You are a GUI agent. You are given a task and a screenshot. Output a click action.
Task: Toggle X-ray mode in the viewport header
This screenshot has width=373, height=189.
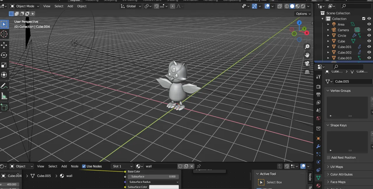tap(280, 6)
